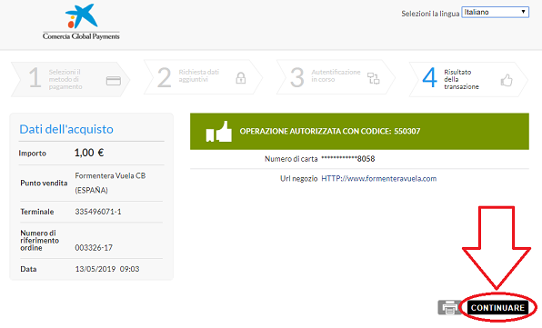Select step 3 Autentificazione in corso
Image resolution: width=542 pixels, height=328 pixels.
(x=336, y=77)
